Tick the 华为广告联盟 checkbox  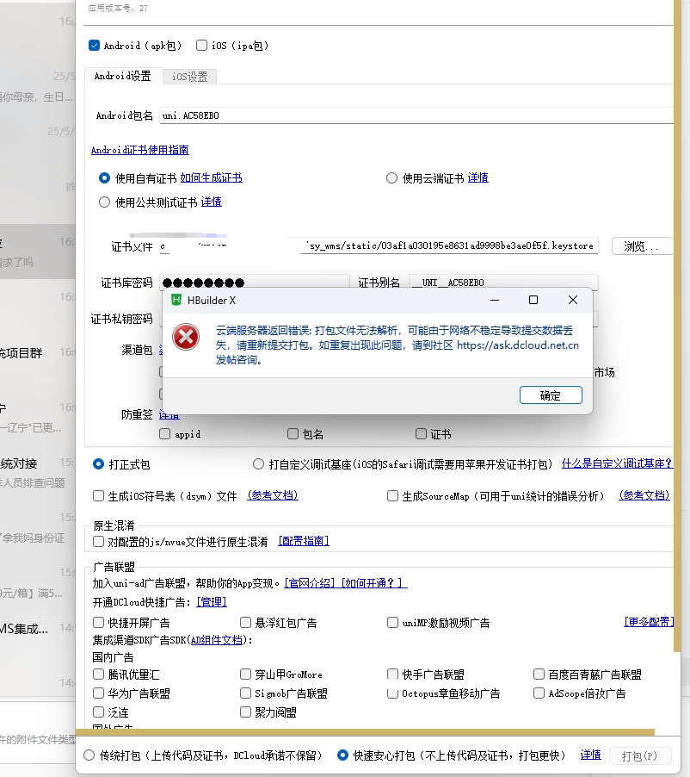tap(98, 693)
